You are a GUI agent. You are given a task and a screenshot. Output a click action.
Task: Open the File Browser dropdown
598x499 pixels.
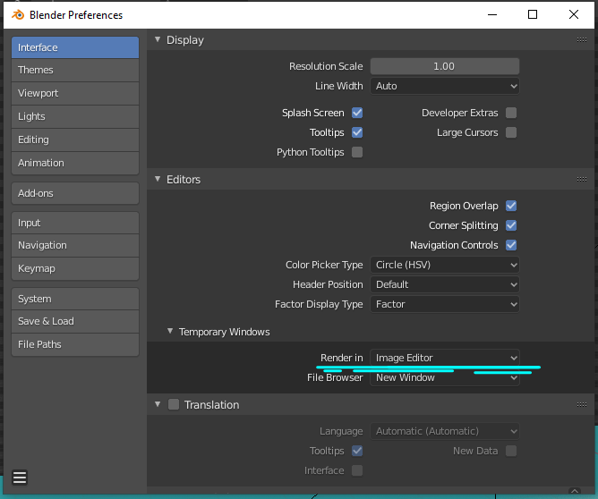click(445, 377)
